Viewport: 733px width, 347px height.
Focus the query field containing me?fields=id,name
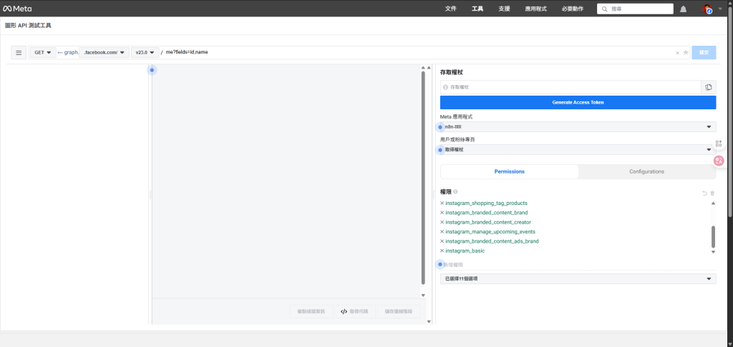(418, 53)
